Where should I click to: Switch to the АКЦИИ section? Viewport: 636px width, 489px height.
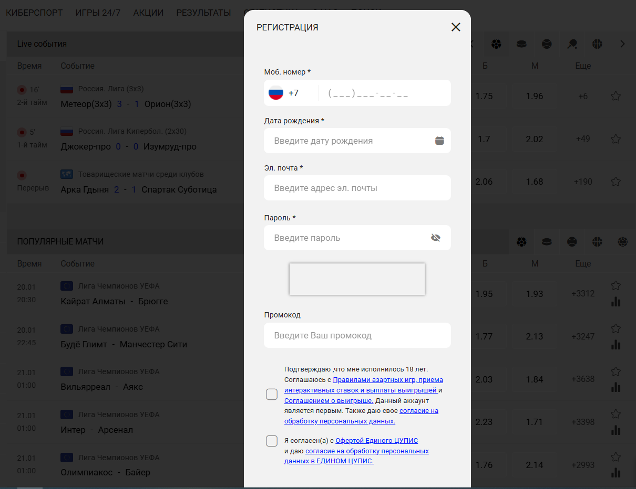click(148, 12)
